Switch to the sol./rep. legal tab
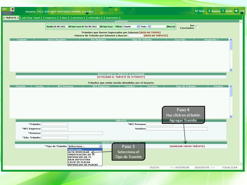This screenshot has height=185, width=247. tap(31, 18)
